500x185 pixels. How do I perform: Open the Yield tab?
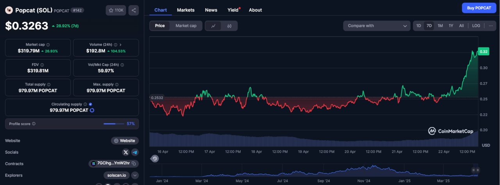[233, 10]
